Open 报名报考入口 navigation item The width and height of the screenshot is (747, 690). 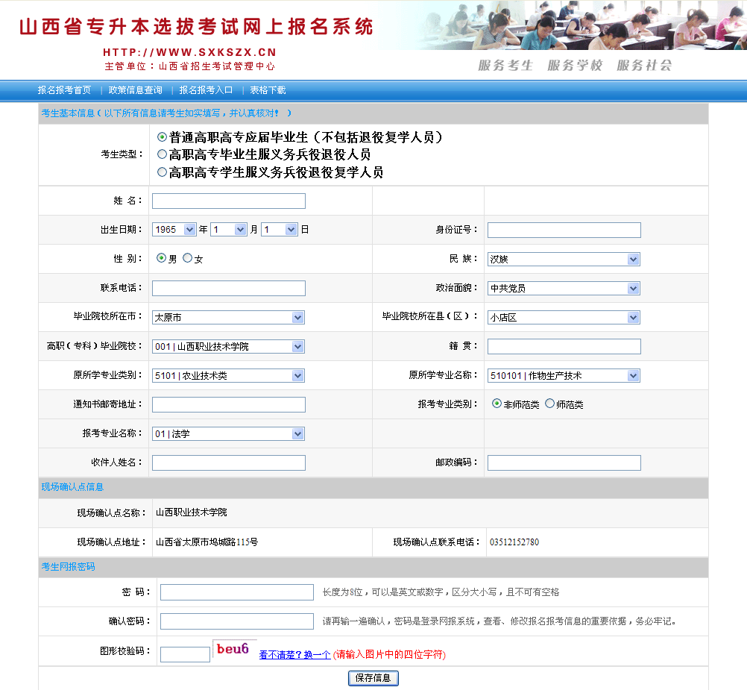(x=206, y=90)
